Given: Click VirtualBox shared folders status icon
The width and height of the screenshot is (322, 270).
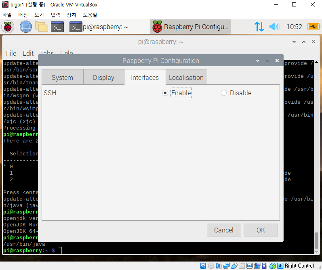Looking at the screenshot, I should pyautogui.click(x=242, y=266).
